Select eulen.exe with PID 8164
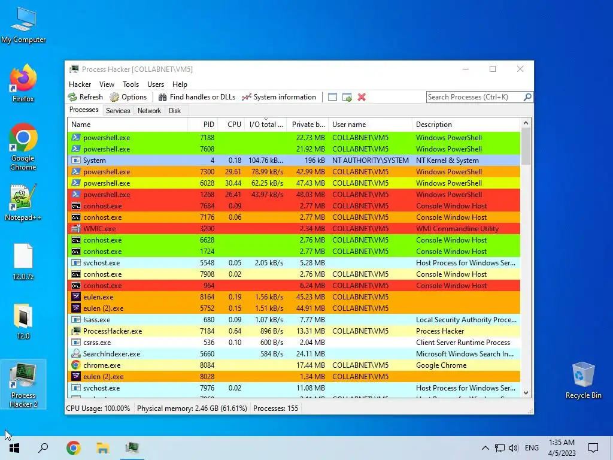 tap(293, 297)
